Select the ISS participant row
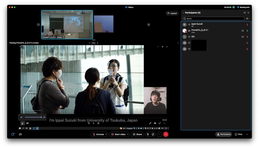 pos(216,37)
